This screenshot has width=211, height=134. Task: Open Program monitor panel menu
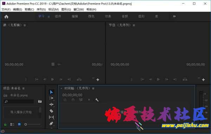[134, 25]
